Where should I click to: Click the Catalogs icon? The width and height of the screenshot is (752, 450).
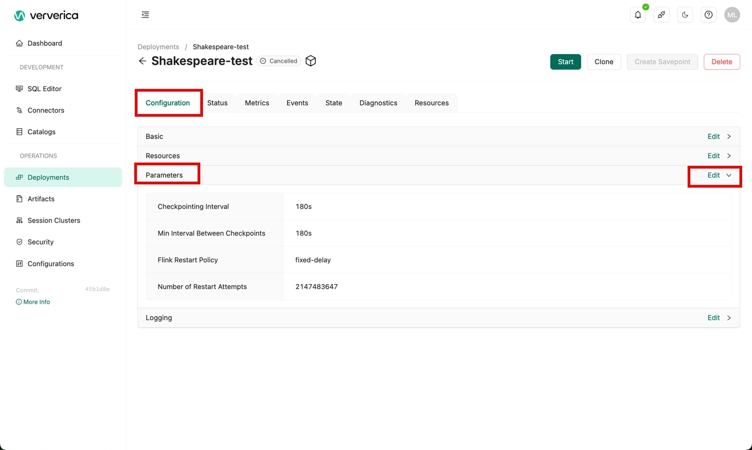tap(20, 131)
